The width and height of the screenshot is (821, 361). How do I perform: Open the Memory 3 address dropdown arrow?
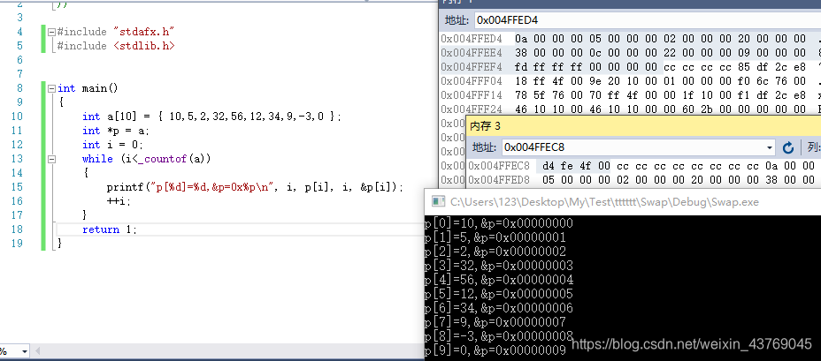tap(770, 148)
